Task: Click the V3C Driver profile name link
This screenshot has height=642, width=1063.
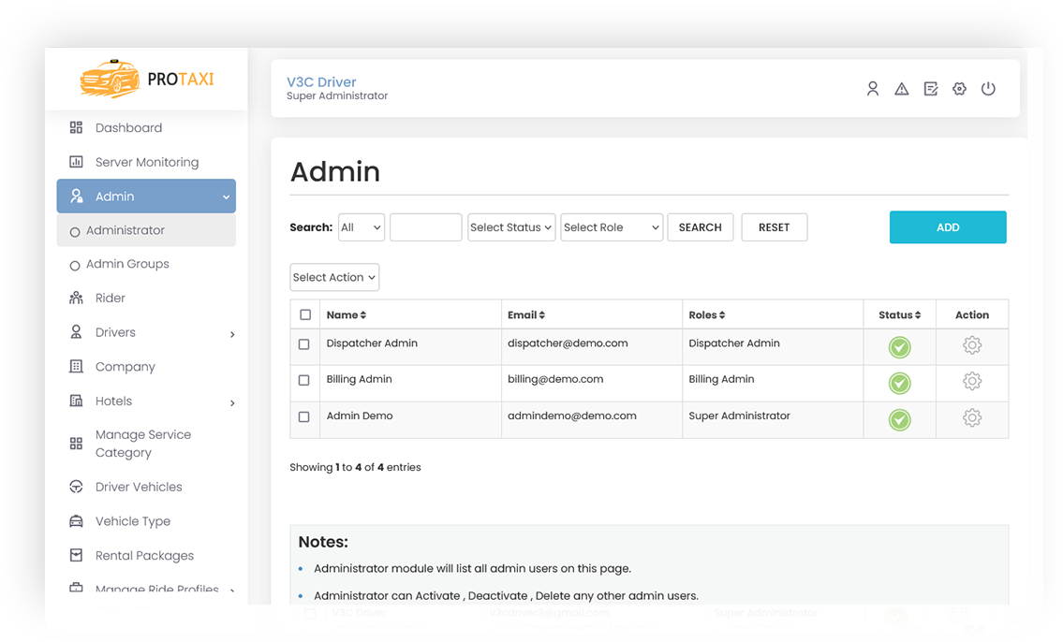Action: click(321, 82)
